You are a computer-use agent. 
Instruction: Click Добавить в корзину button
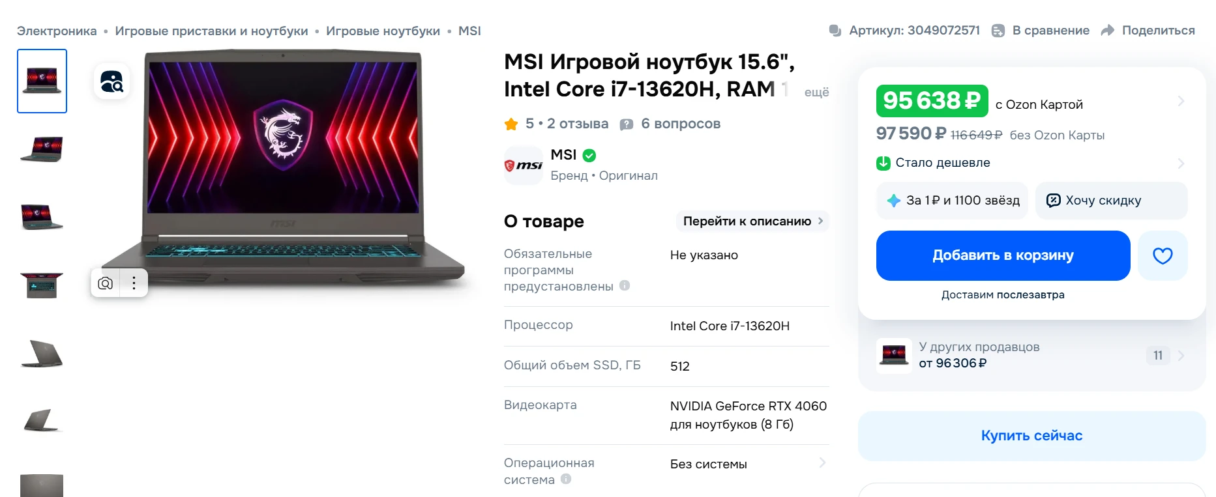pyautogui.click(x=1003, y=255)
